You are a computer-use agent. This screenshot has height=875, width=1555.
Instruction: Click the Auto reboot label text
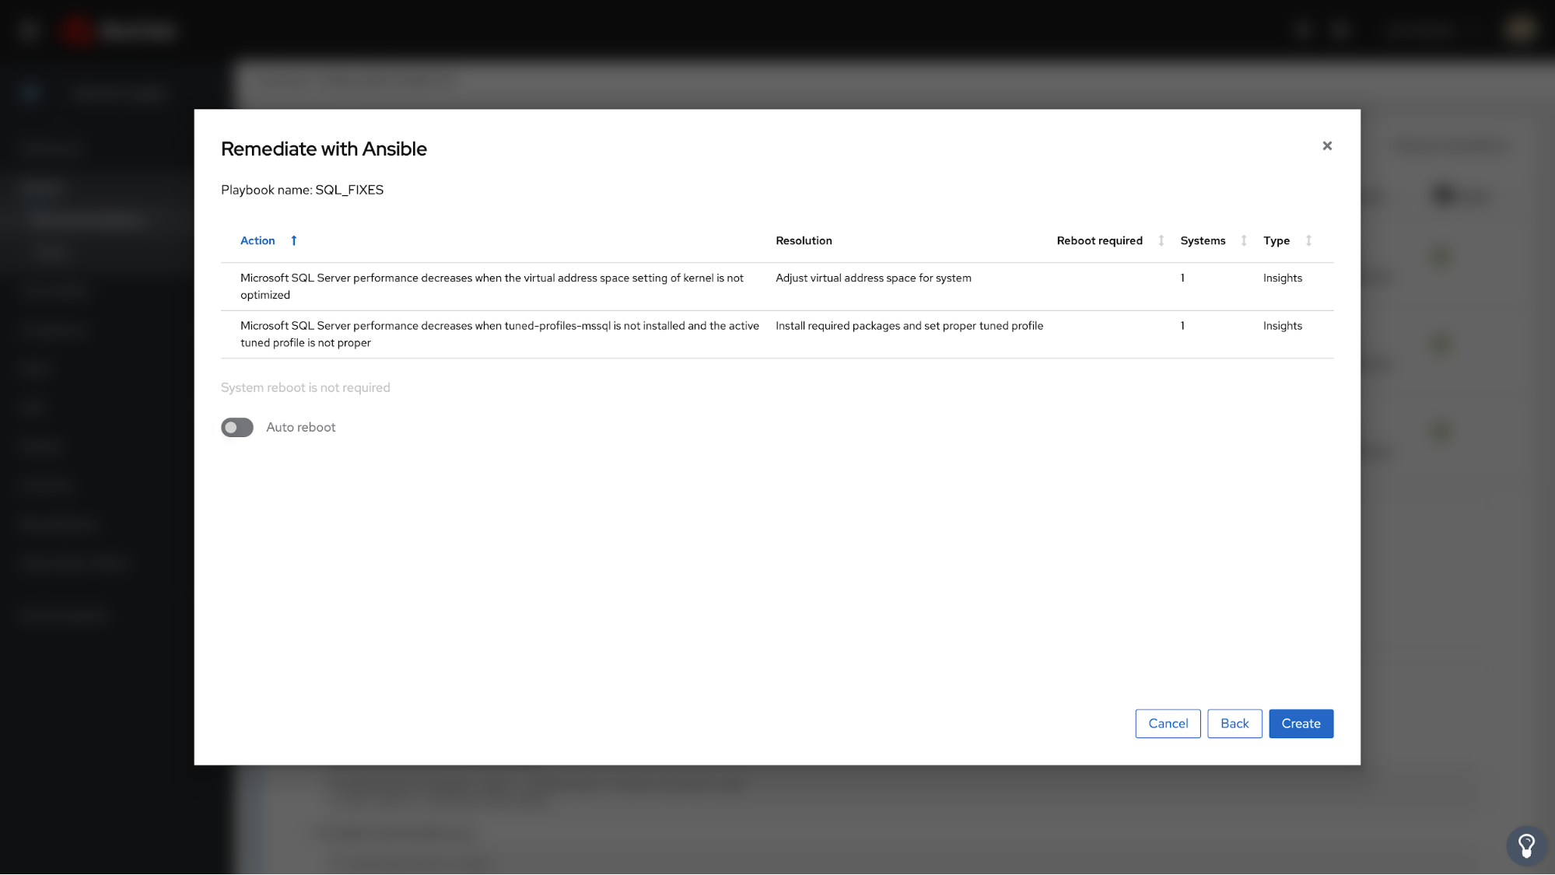pos(301,428)
